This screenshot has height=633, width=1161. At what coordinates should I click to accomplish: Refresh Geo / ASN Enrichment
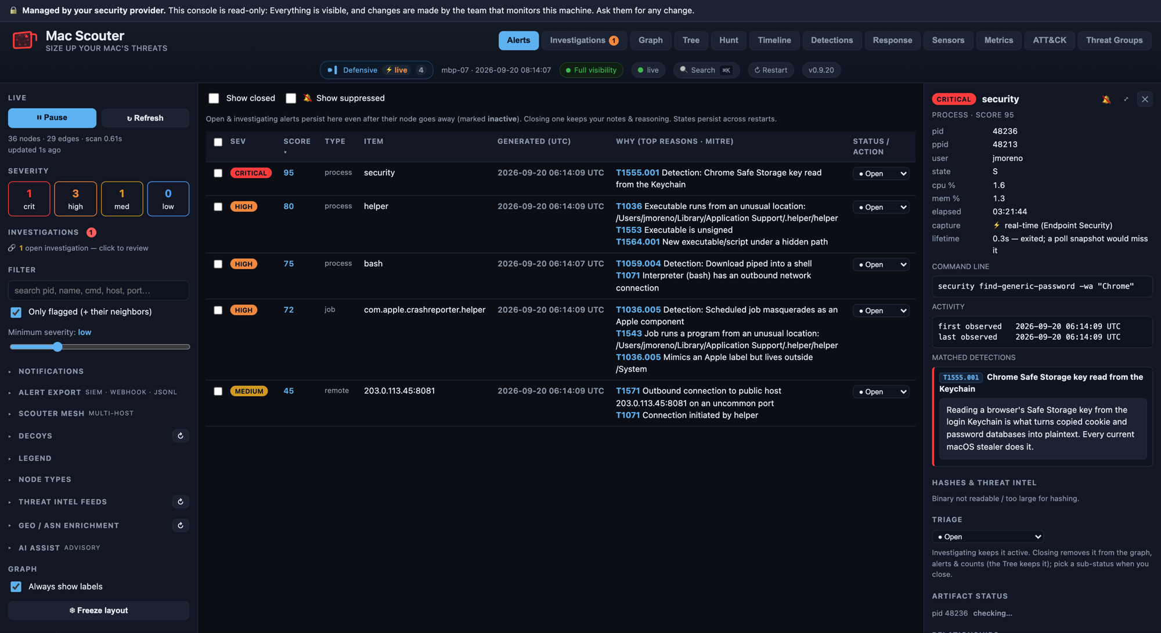(x=181, y=526)
